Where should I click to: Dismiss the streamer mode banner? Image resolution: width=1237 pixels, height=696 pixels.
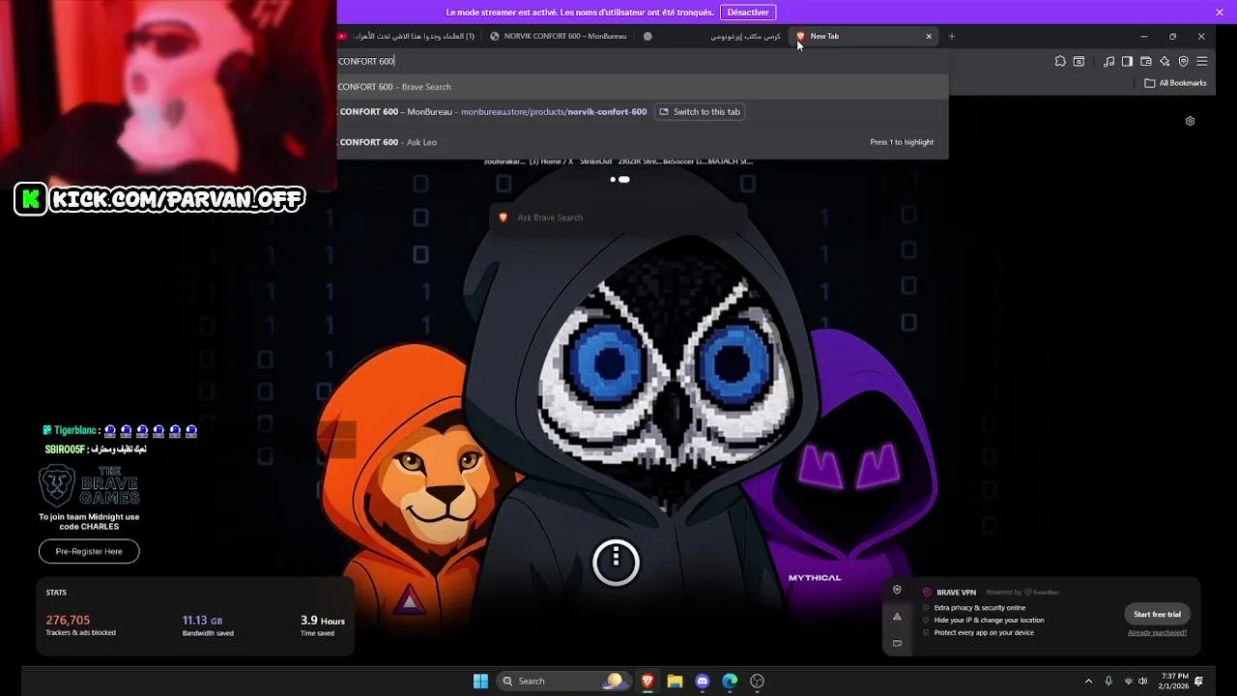pyautogui.click(x=1220, y=12)
